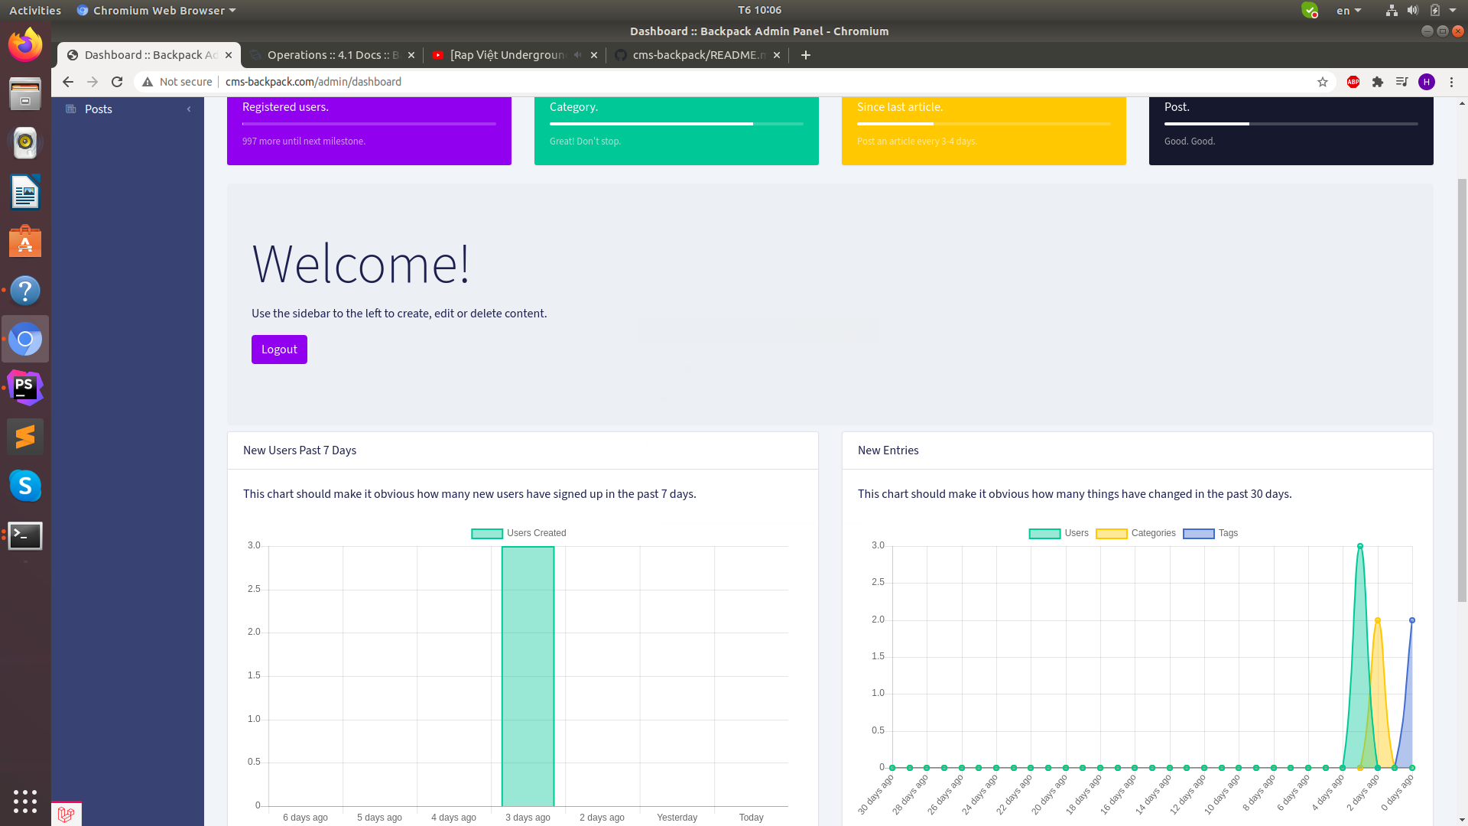Click the Logout button
Image resolution: width=1468 pixels, height=826 pixels.
coord(279,350)
